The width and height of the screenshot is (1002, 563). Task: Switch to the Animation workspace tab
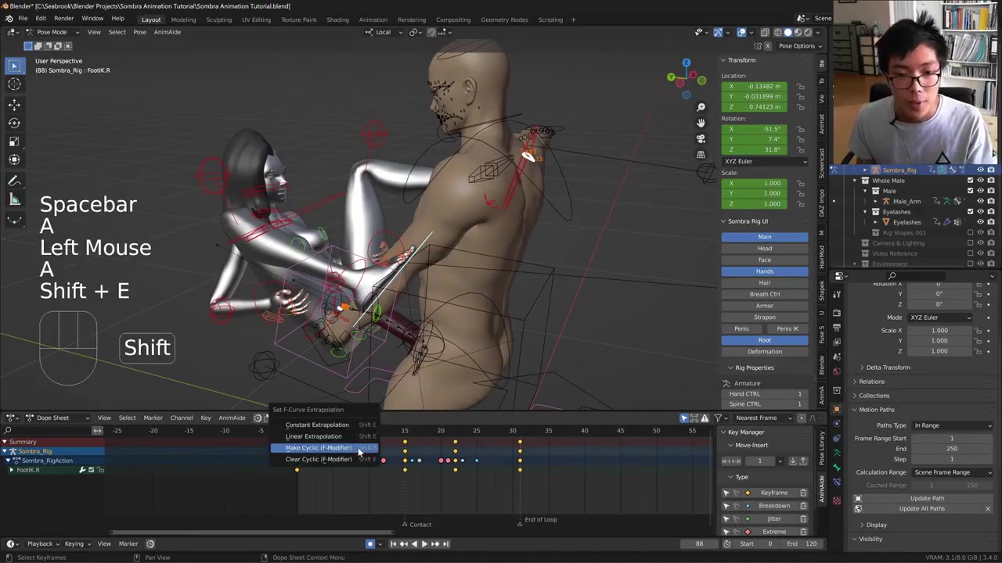[x=373, y=20]
